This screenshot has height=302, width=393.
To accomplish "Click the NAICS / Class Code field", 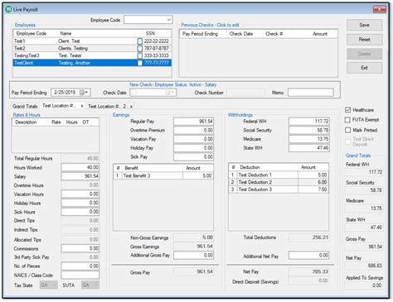I will (x=80, y=275).
